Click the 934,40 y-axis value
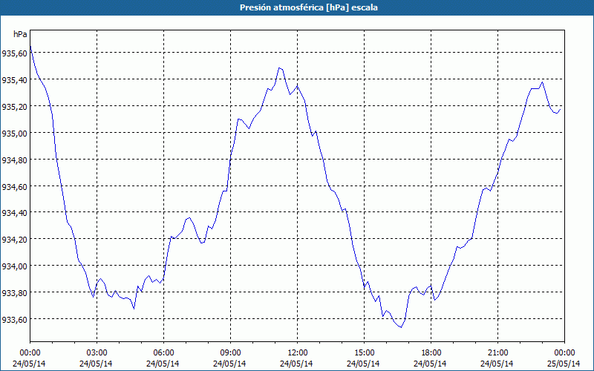594x371 pixels. point(15,213)
